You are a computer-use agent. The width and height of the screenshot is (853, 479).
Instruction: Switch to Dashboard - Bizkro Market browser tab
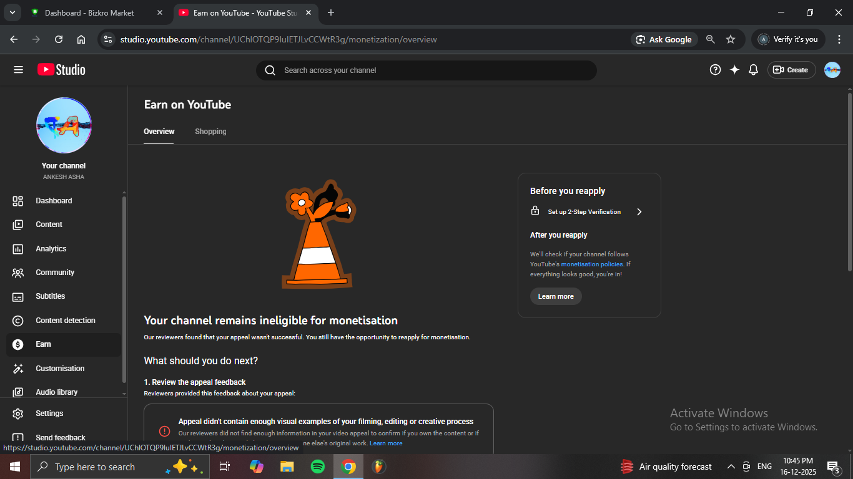pos(89,12)
